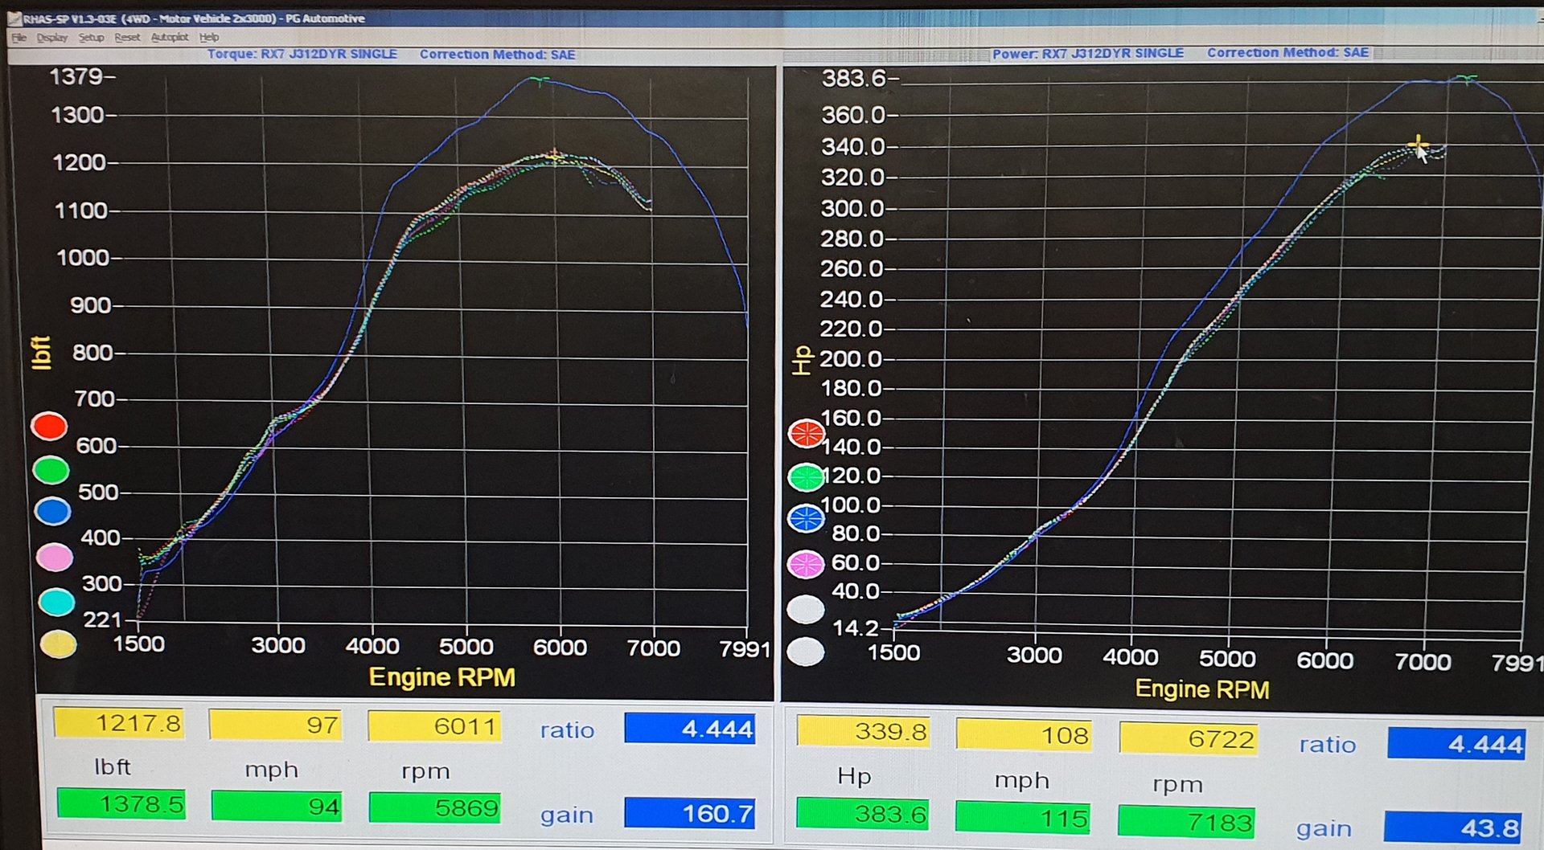Click the yellow 97 mph value
1544x850 pixels.
[x=275, y=725]
